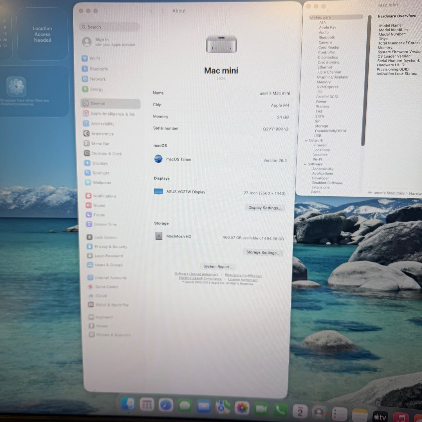Image resolution: width=422 pixels, height=422 pixels.
Task: Click the System Report... button
Action: pyautogui.click(x=218, y=266)
